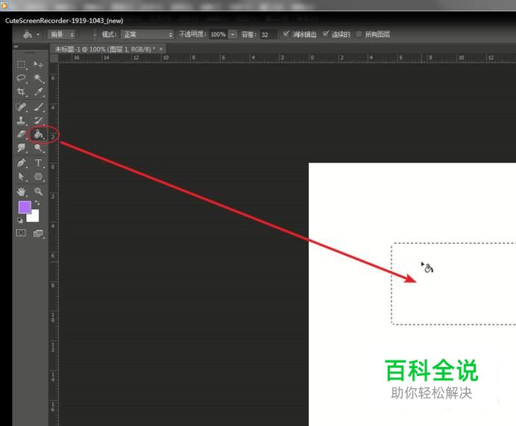516x426 pixels.
Task: Select the Paint Bucket tool
Action: pyautogui.click(x=39, y=134)
